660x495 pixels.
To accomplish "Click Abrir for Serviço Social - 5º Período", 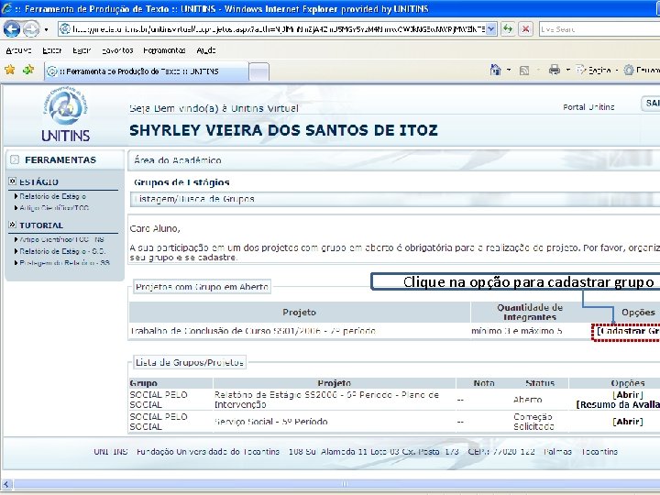I will (x=628, y=422).
